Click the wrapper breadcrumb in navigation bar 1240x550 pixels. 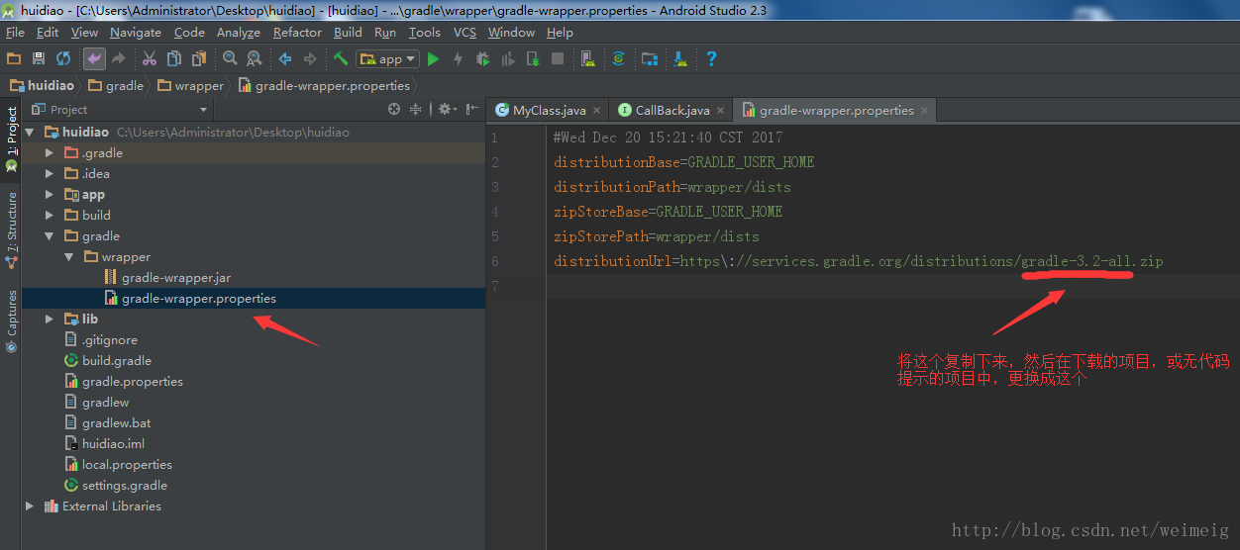191,86
